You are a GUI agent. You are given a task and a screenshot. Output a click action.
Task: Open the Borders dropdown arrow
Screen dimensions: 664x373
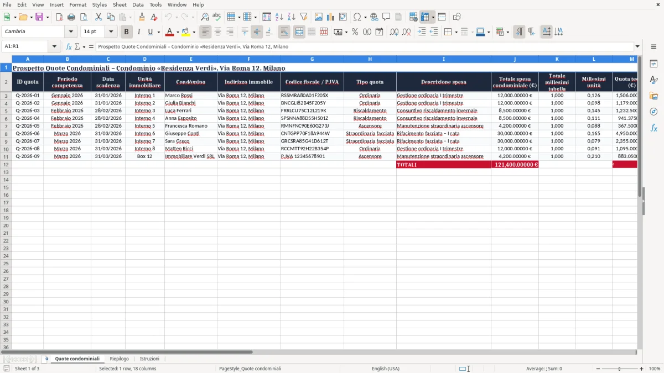tap(456, 32)
